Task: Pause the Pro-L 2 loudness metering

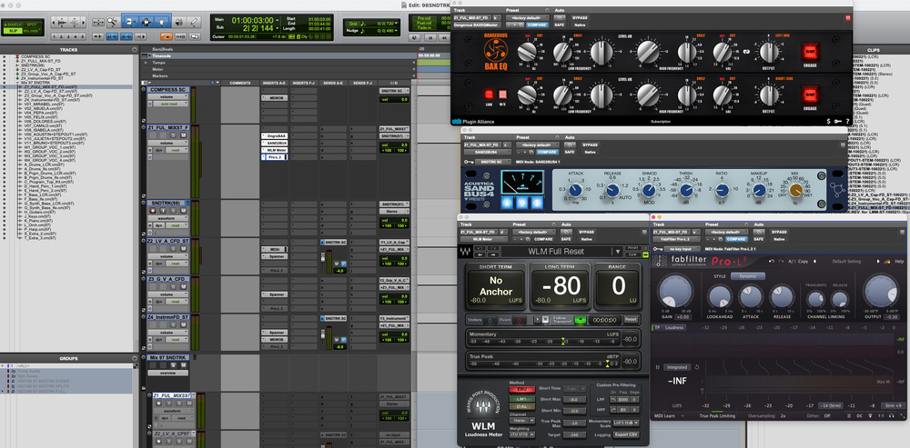Action: click(x=658, y=367)
